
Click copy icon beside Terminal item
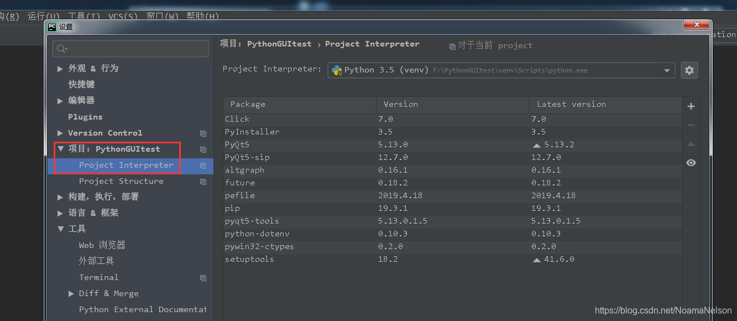pyautogui.click(x=203, y=278)
